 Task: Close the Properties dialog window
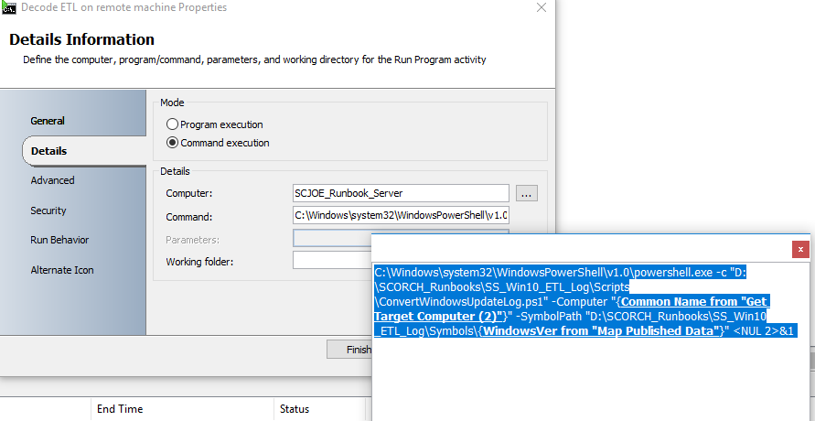[542, 8]
